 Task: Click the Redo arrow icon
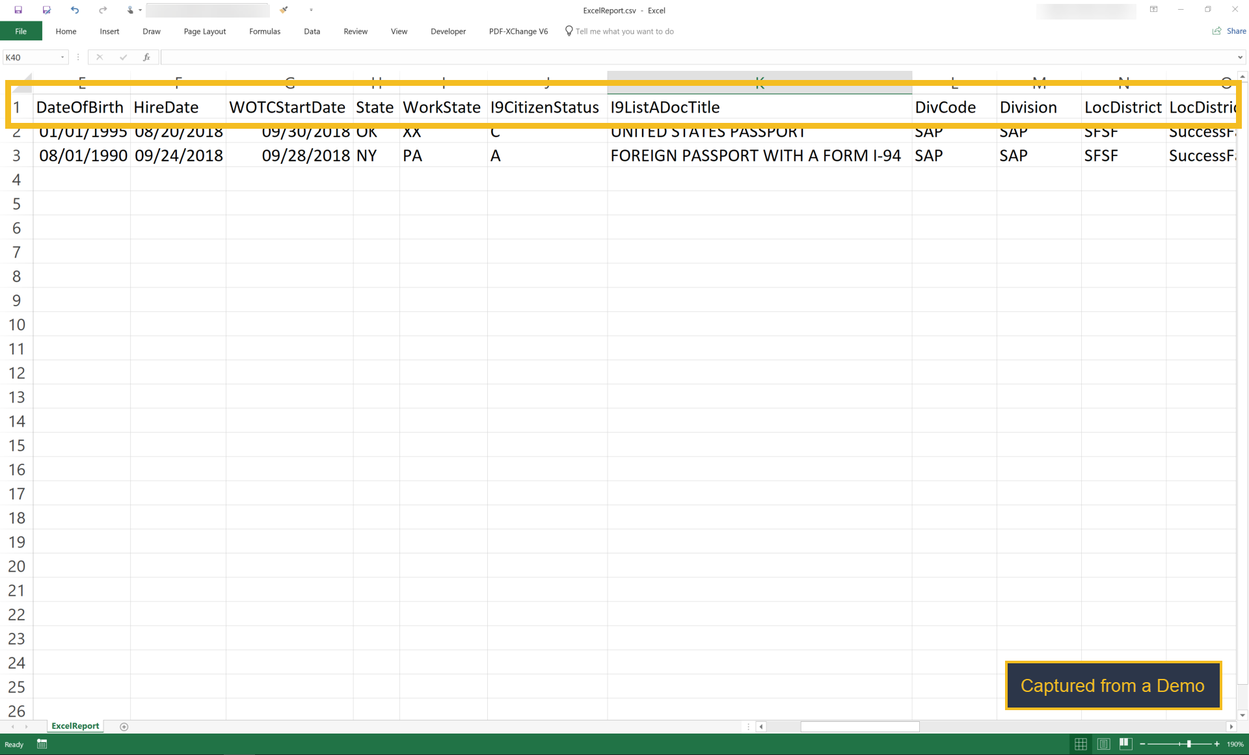[x=103, y=10]
